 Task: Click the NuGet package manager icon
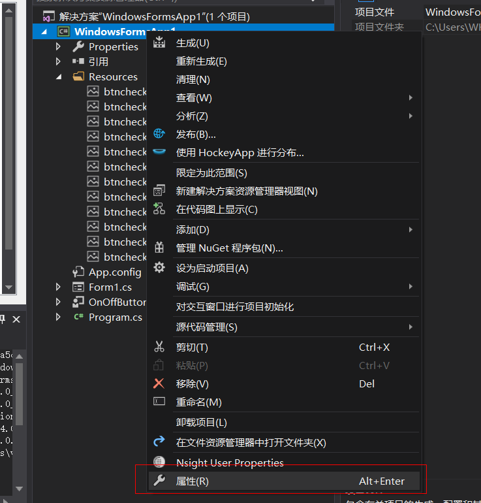click(159, 248)
